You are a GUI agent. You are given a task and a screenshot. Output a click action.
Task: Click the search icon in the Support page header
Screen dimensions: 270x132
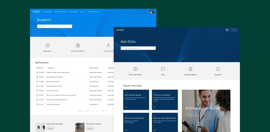[143, 12]
